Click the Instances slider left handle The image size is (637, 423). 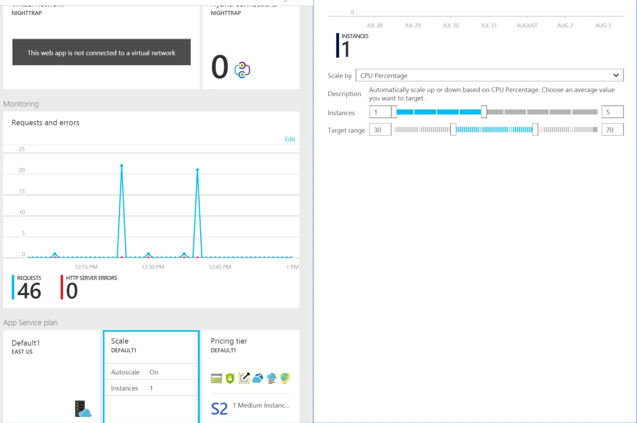(394, 112)
